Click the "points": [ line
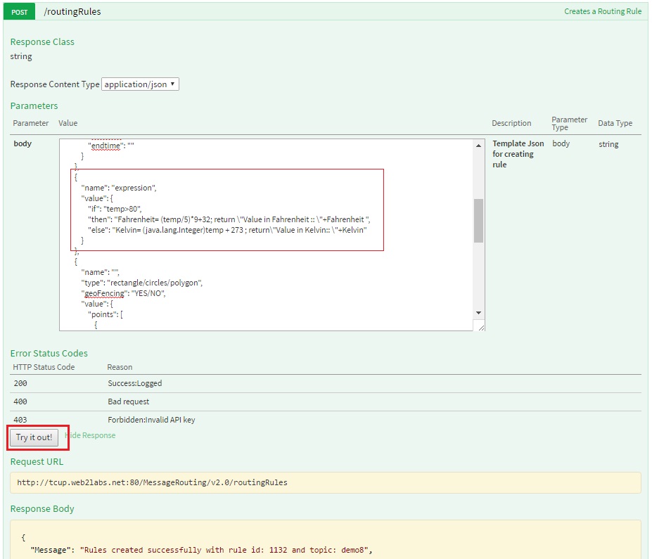The image size is (652, 559). click(106, 314)
